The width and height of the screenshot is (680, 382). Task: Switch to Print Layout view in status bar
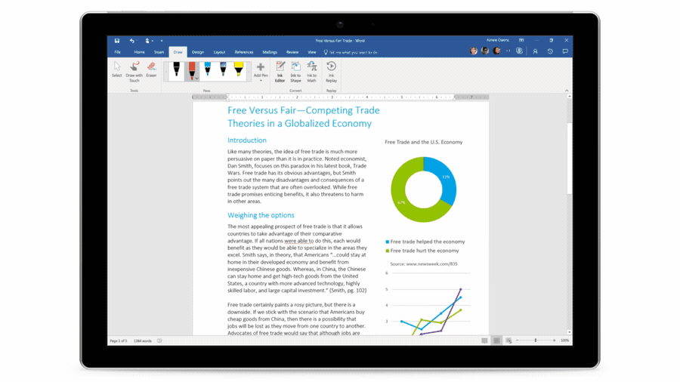[x=496, y=341]
